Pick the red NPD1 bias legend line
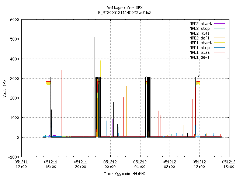This screenshot has width=236, height=177. pyautogui.click(x=219, y=52)
